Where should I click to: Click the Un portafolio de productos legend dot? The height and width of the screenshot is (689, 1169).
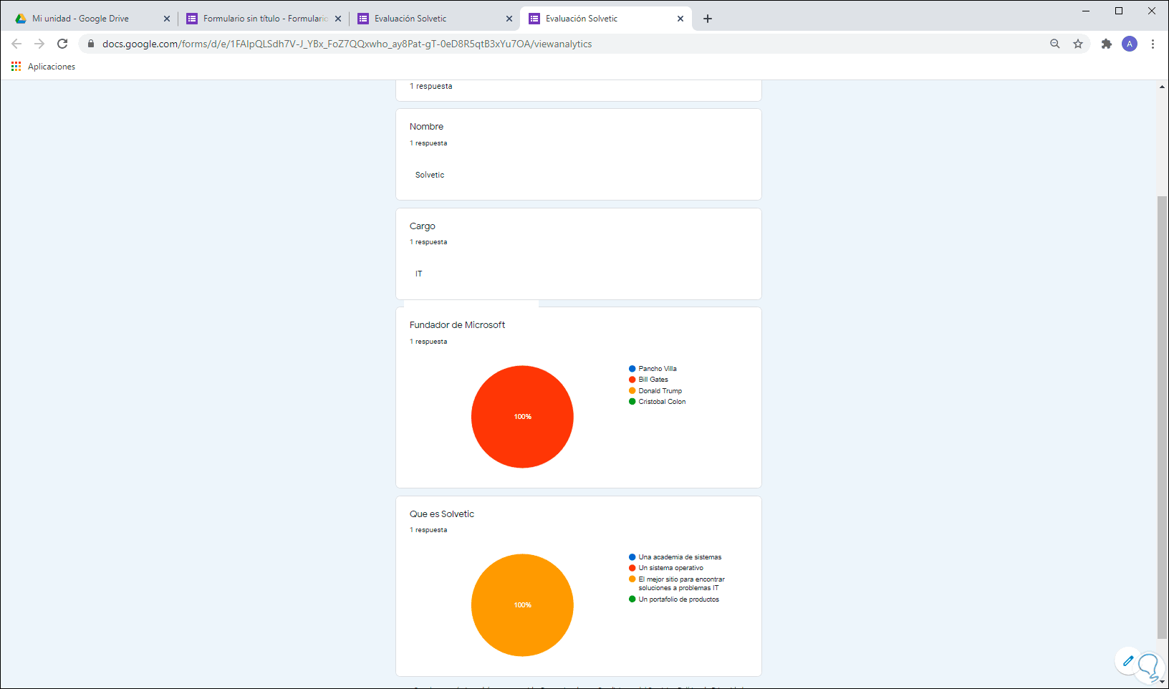632,599
